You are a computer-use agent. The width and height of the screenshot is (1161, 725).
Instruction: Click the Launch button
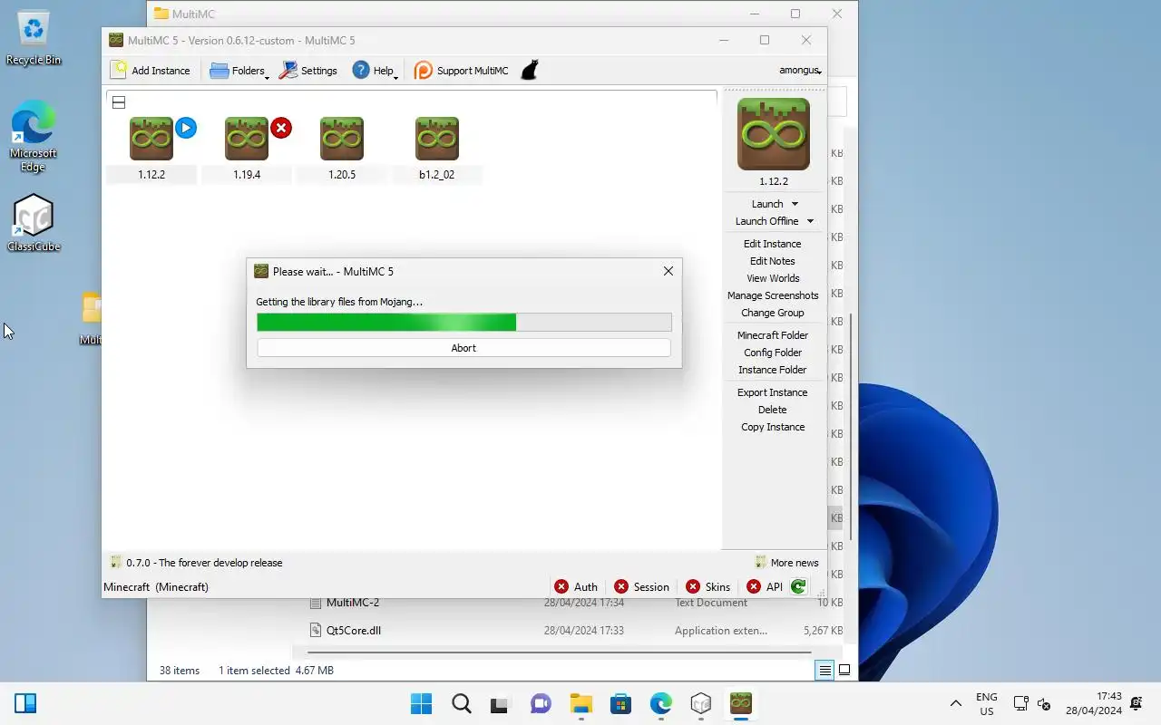[x=767, y=204]
